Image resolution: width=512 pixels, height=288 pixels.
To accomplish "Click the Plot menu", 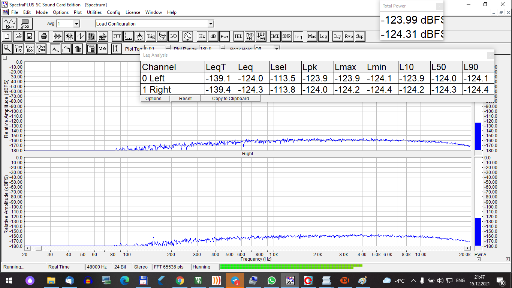I will (78, 12).
